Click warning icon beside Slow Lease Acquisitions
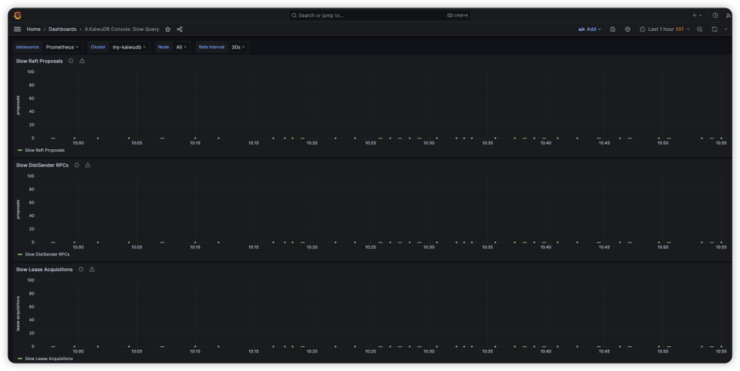Screen dimensions: 740x371 [92, 269]
